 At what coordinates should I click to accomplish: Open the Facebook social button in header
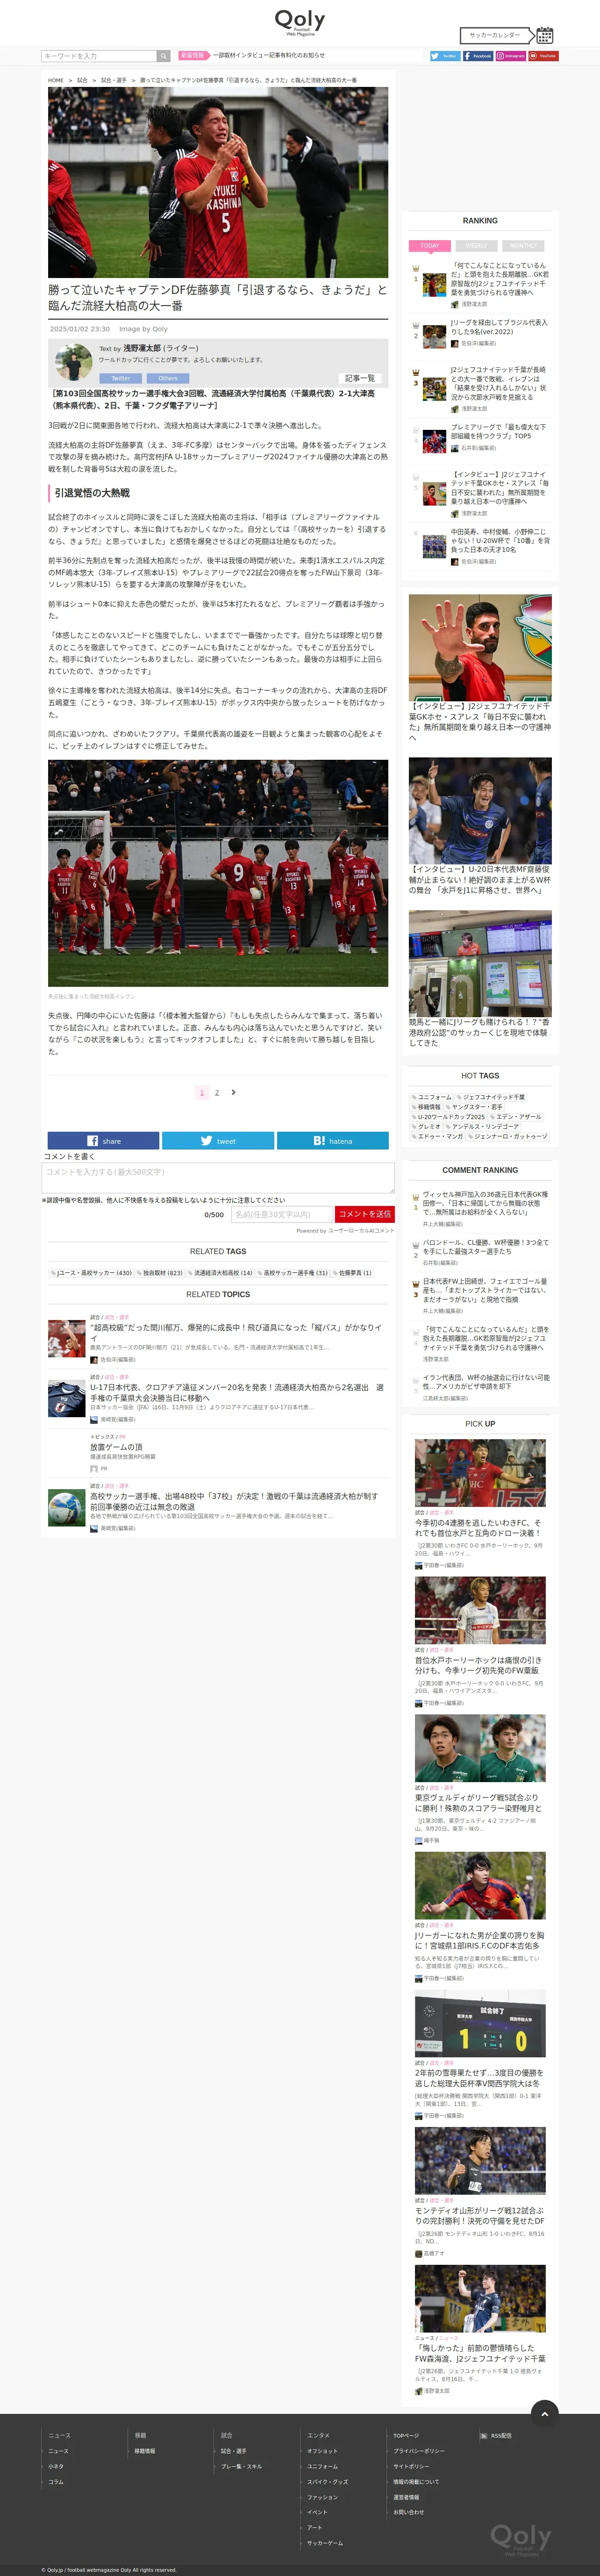[x=478, y=56]
